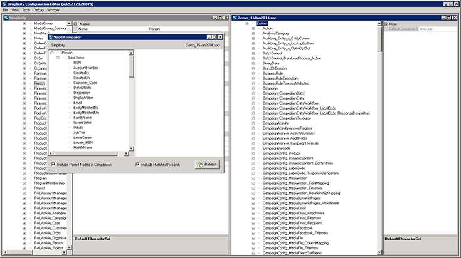Select Locale_RSN in Node Comparer tree

[83, 143]
